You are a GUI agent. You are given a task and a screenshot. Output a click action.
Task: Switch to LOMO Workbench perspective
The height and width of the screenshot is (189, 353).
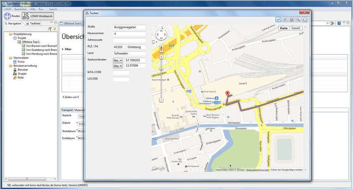click(x=38, y=16)
